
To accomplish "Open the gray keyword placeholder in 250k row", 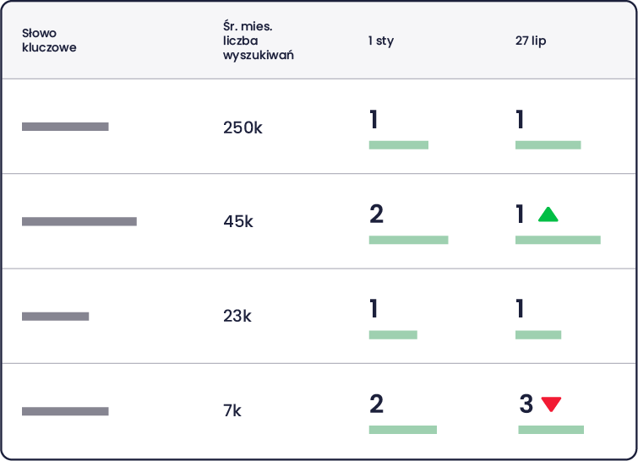I will (x=65, y=127).
